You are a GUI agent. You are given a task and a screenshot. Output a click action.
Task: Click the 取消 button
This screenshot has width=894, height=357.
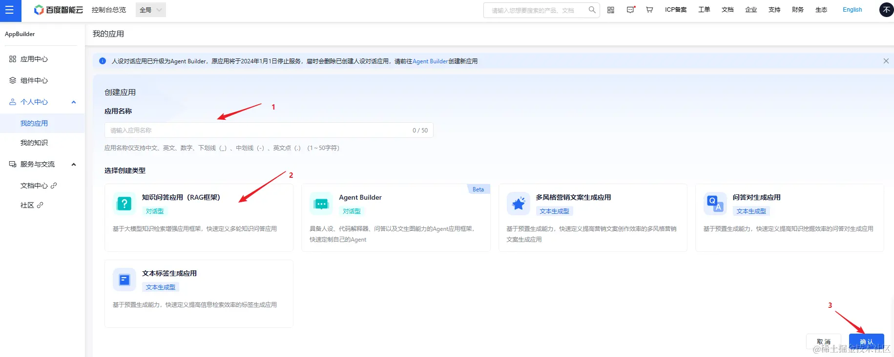click(x=824, y=342)
